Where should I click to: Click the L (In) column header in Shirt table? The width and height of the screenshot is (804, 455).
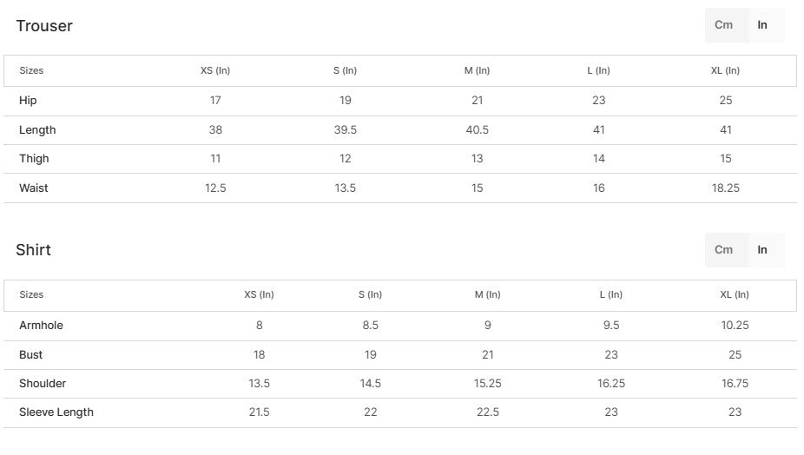pyautogui.click(x=610, y=295)
